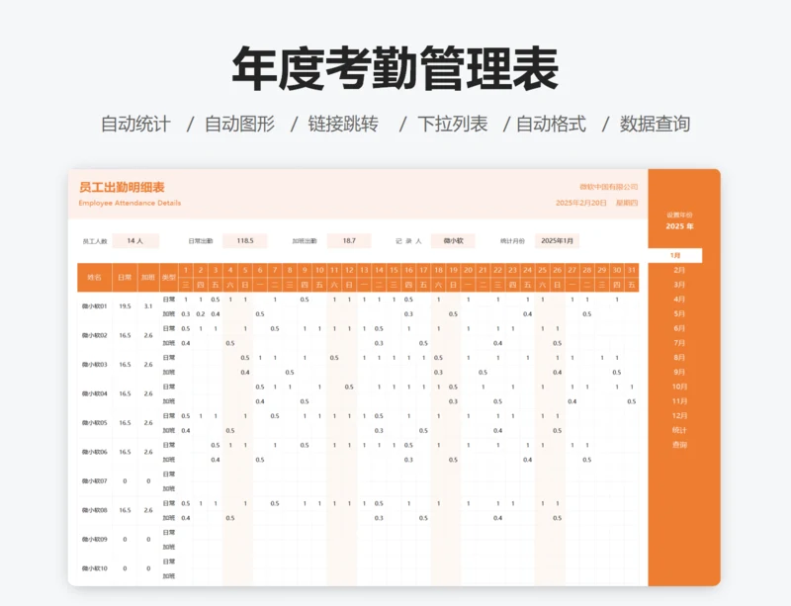The width and height of the screenshot is (791, 606).
Task: Click day 15 column header
Action: click(394, 271)
